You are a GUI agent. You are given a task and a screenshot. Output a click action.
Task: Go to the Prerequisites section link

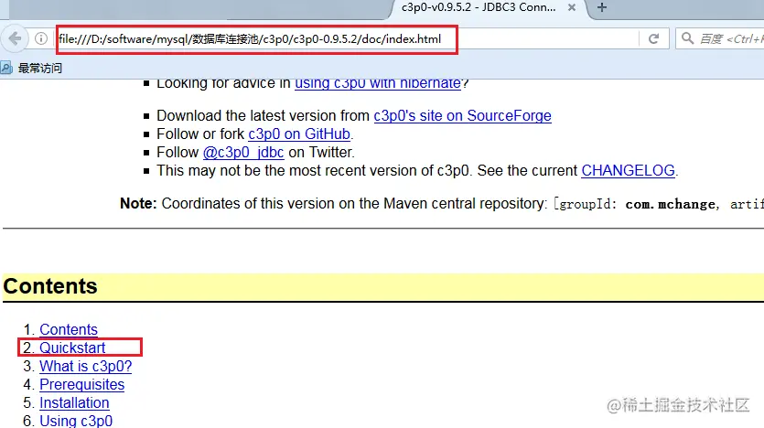click(81, 385)
